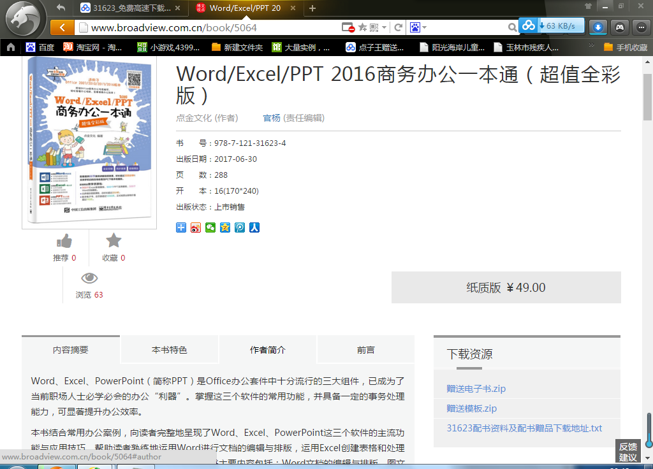The image size is (653, 469).
Task: Open 百度 bookmark
Action: tap(40, 47)
